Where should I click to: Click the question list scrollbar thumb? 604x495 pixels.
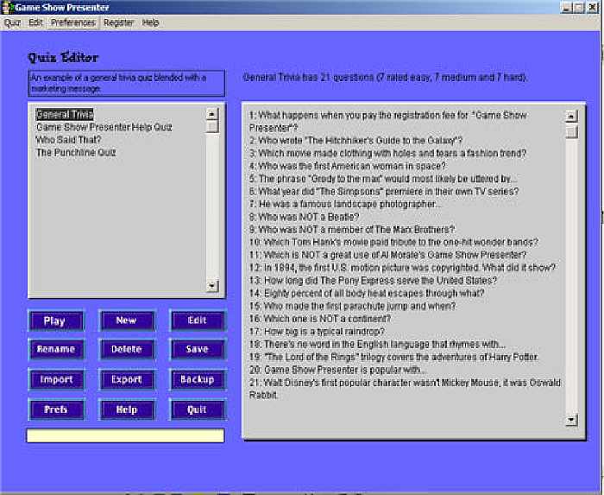571,132
